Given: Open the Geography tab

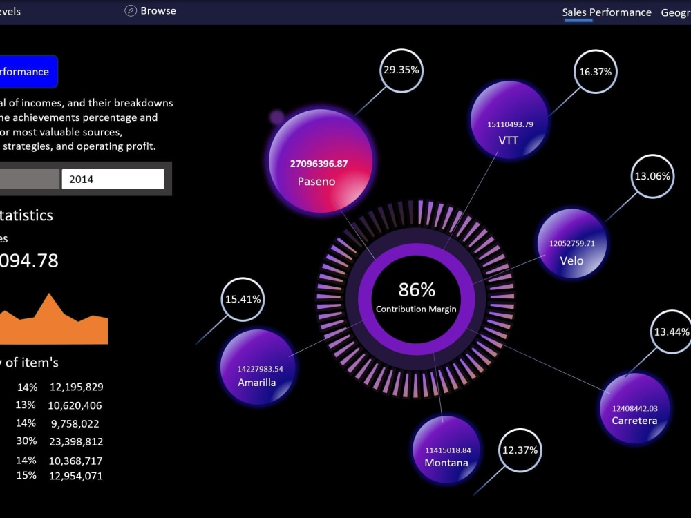Looking at the screenshot, I should coord(677,12).
